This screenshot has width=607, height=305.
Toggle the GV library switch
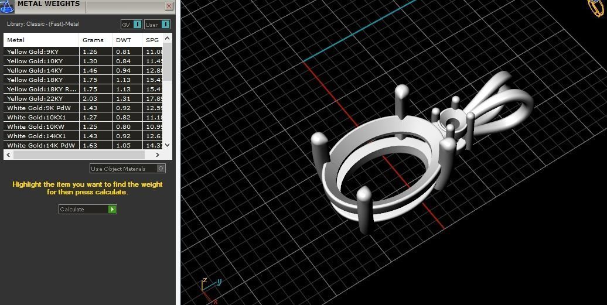point(132,25)
